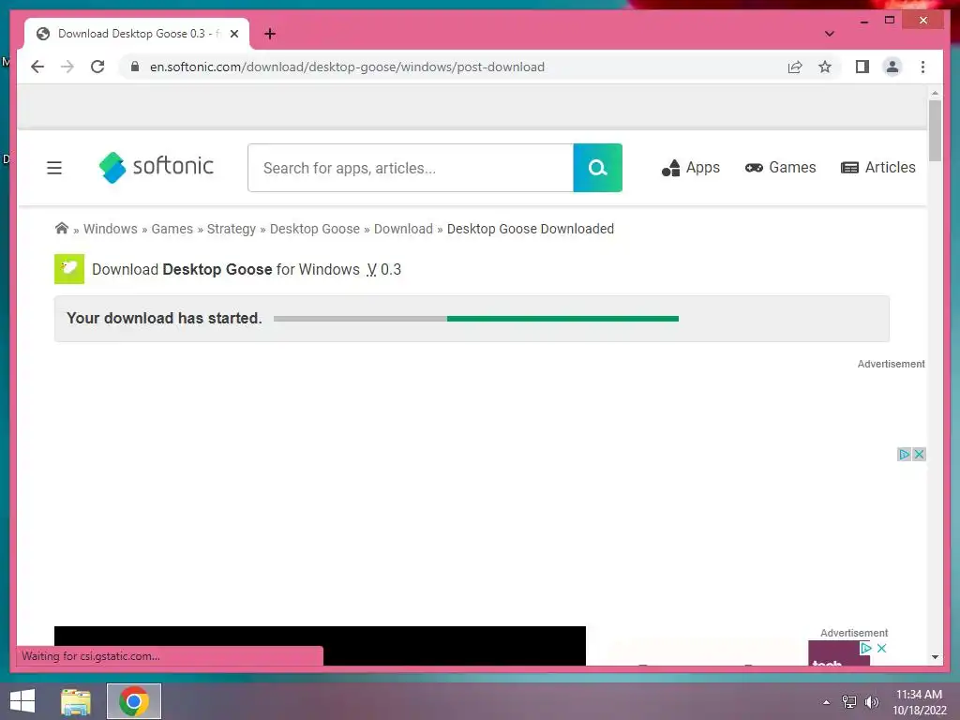Screen dimensions: 960x720
Task: Close the Desktop Goose tab
Action: 233,34
